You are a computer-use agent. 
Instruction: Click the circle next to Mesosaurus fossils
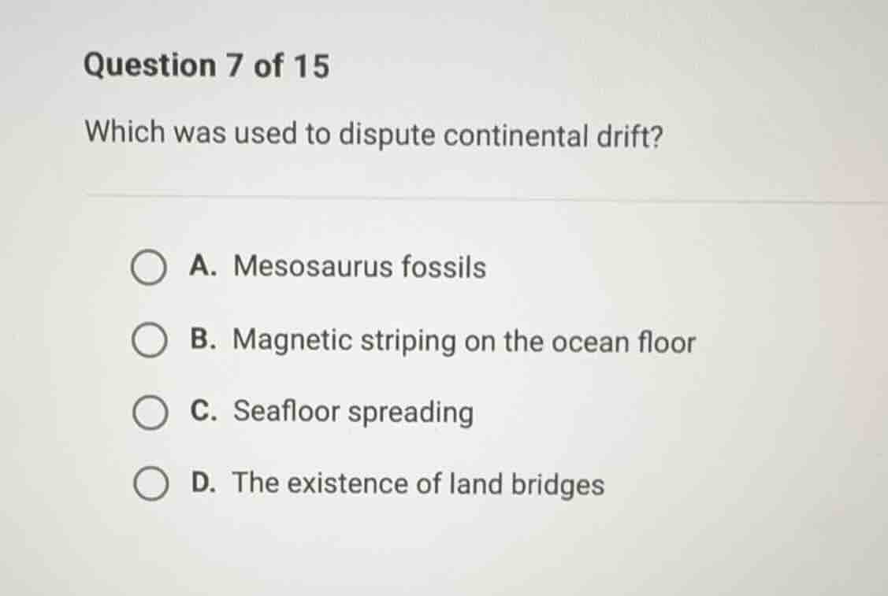pyautogui.click(x=150, y=268)
